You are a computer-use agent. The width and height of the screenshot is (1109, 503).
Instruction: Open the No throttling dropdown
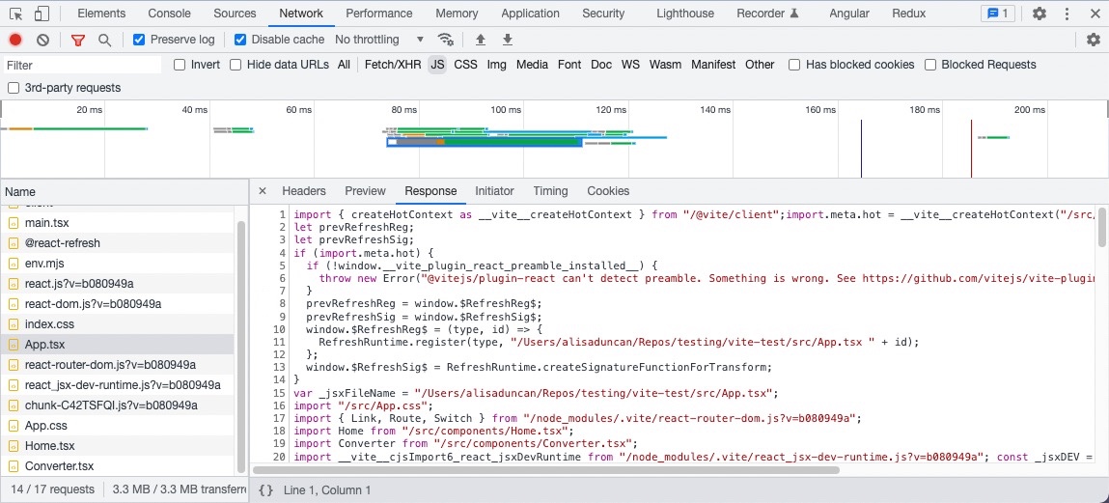(x=379, y=40)
